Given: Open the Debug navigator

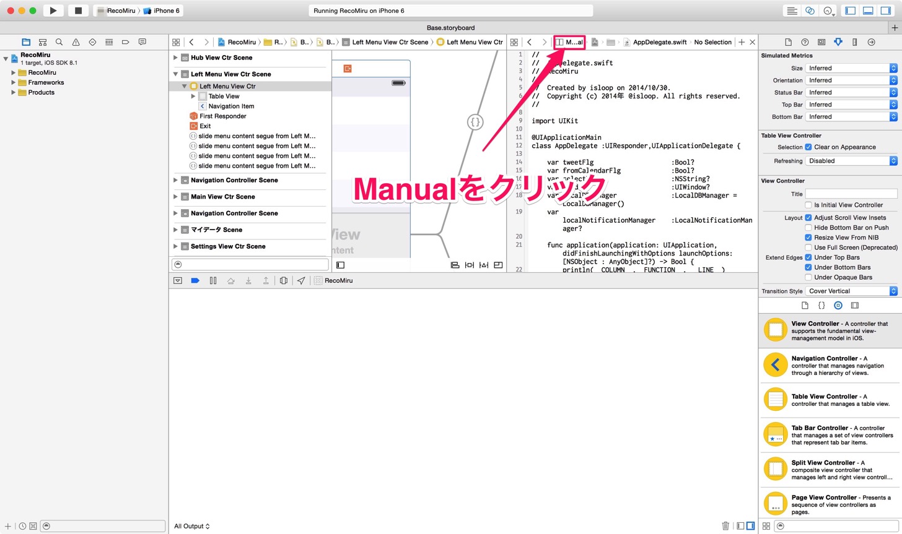Looking at the screenshot, I should pos(109,42).
